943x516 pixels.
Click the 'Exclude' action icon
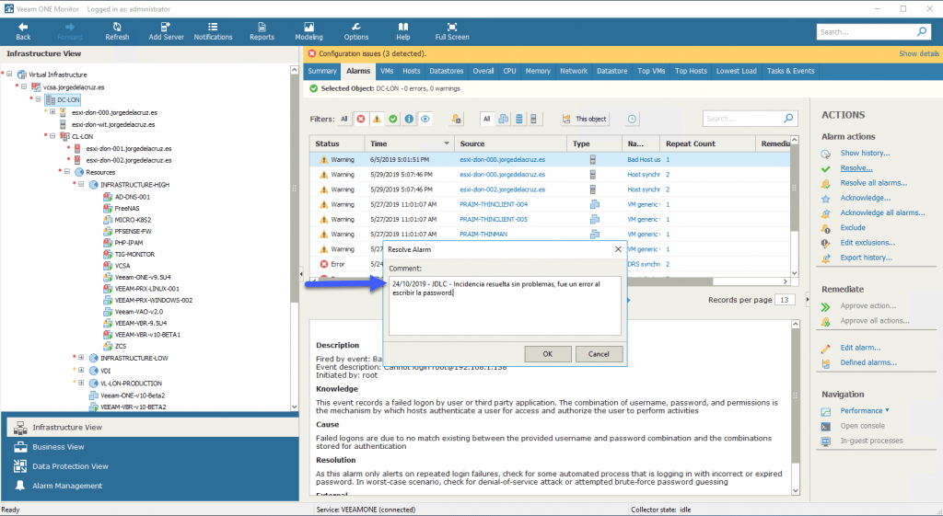pyautogui.click(x=826, y=228)
